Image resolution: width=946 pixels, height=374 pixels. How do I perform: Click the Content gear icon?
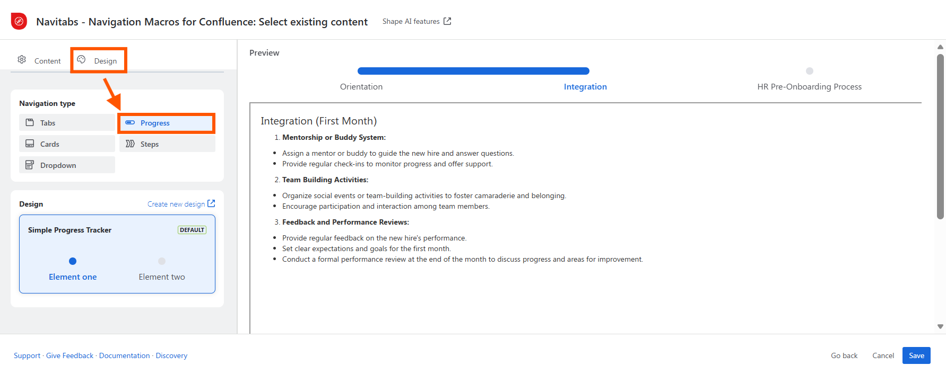[x=22, y=59]
